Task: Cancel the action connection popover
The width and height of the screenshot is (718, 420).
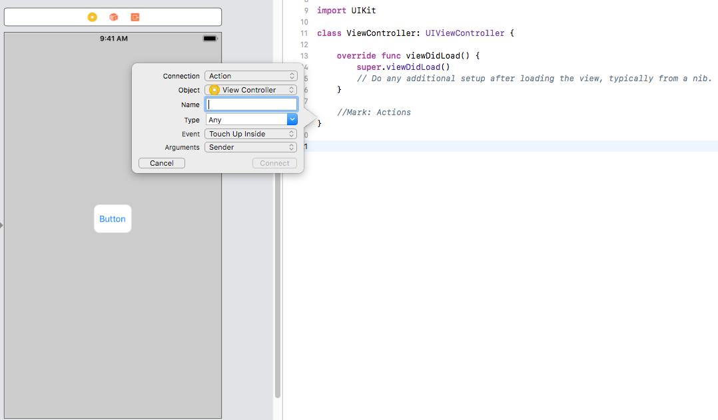Action: 161,163
